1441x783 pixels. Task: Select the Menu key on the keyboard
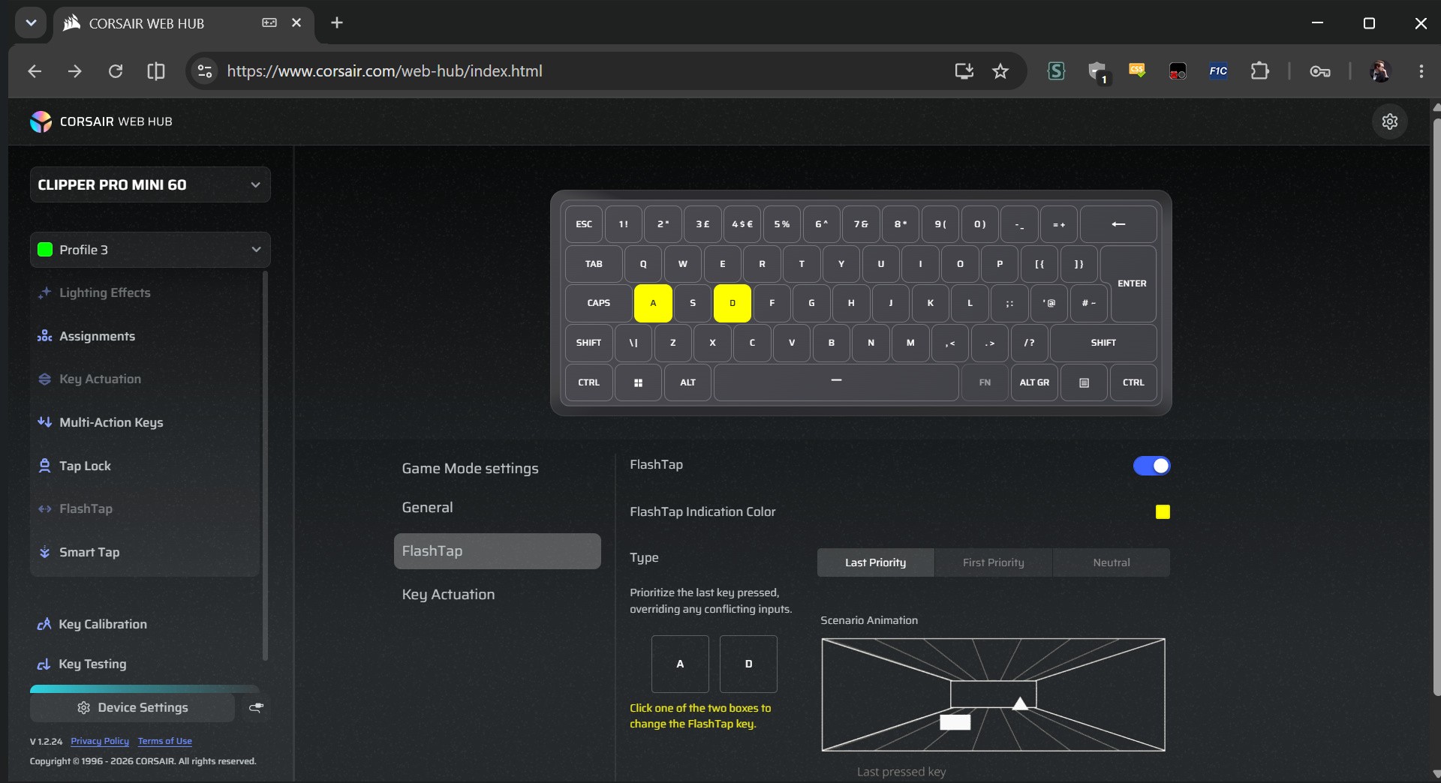tap(1084, 382)
